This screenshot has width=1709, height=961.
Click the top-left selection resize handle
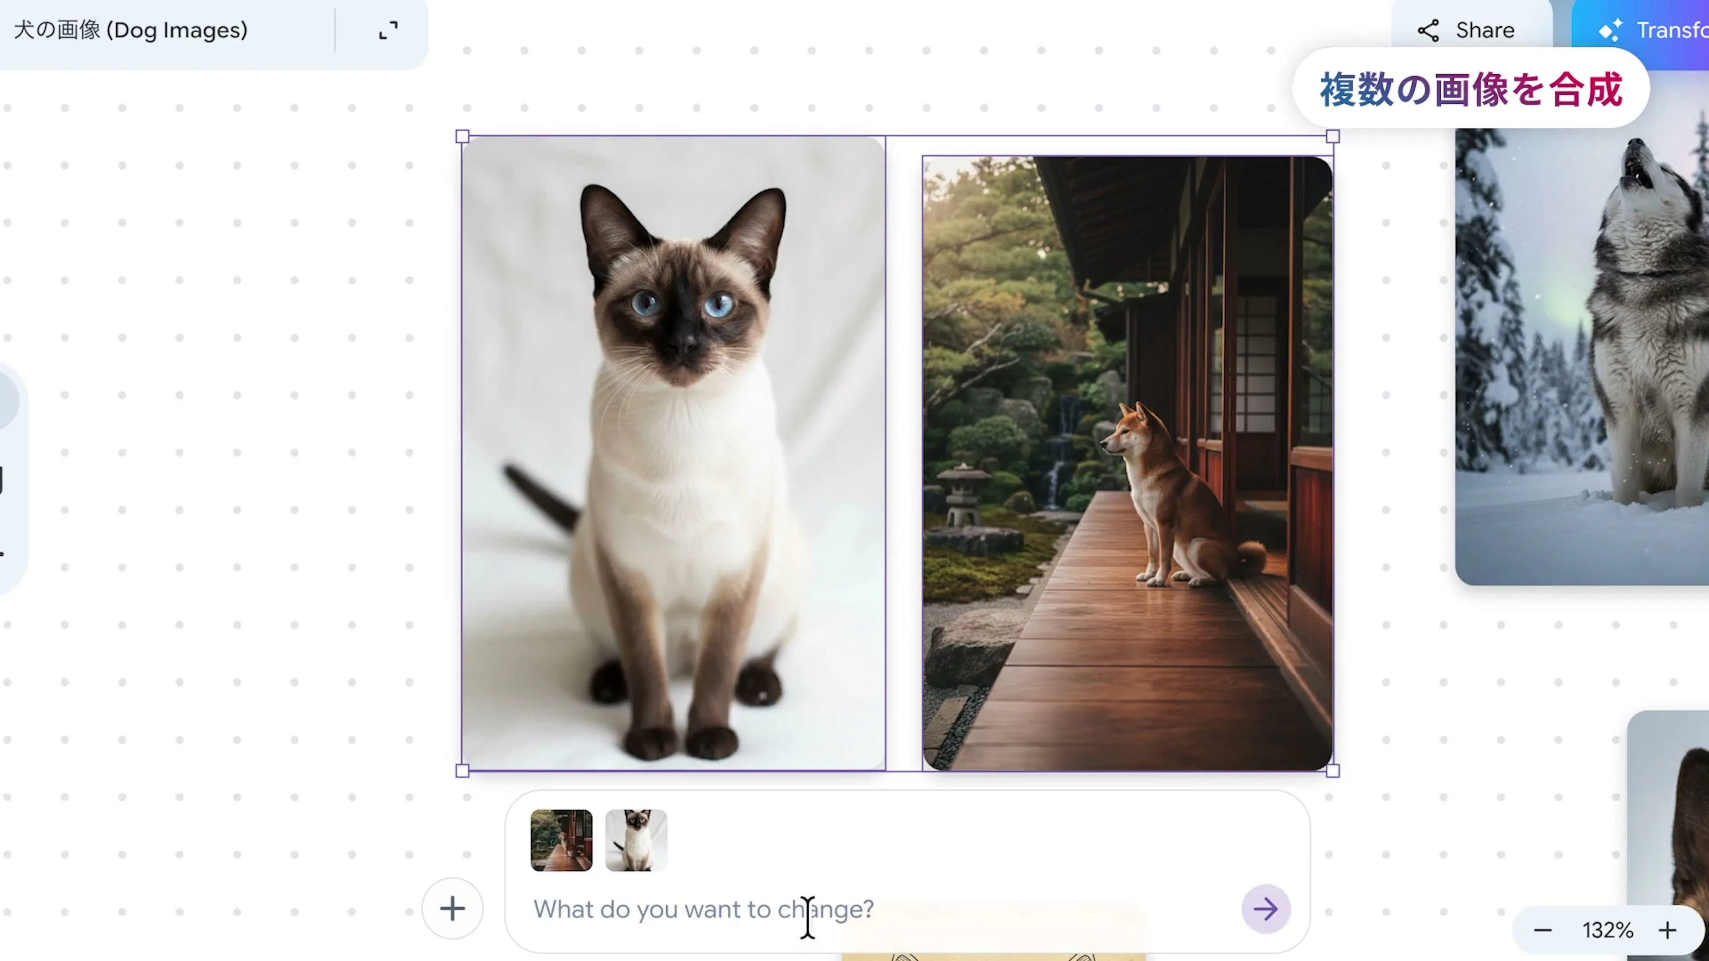[x=462, y=137]
